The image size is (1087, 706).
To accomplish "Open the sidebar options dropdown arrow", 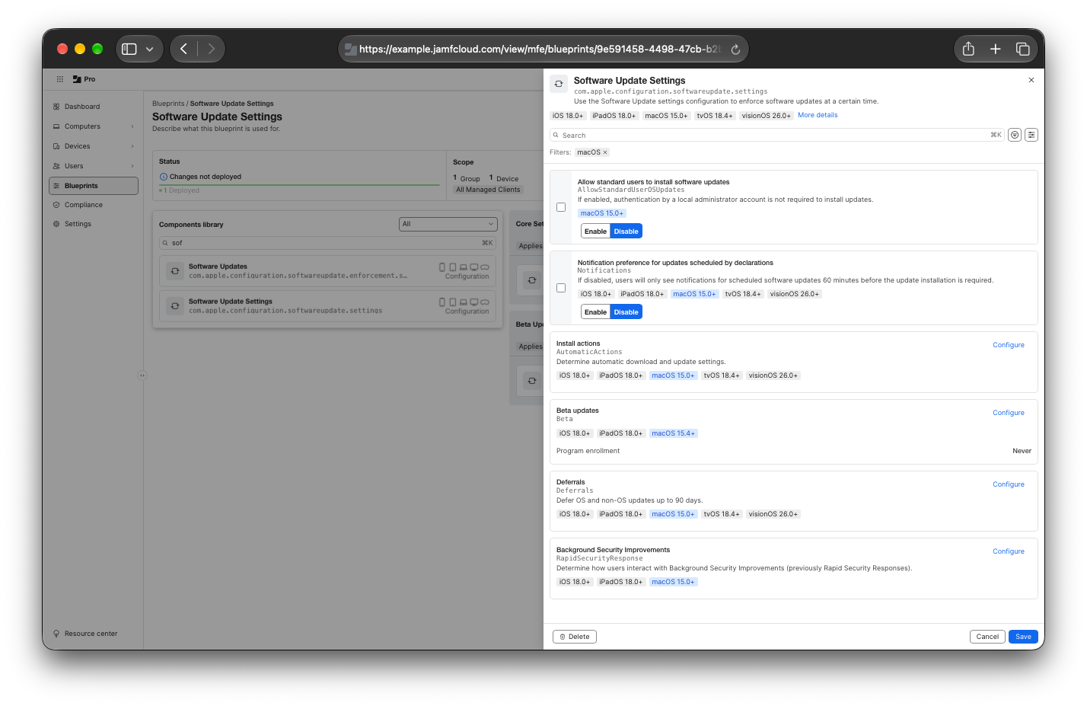I will point(150,49).
